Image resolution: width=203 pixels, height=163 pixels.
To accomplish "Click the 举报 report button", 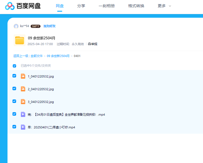I will (93, 44).
